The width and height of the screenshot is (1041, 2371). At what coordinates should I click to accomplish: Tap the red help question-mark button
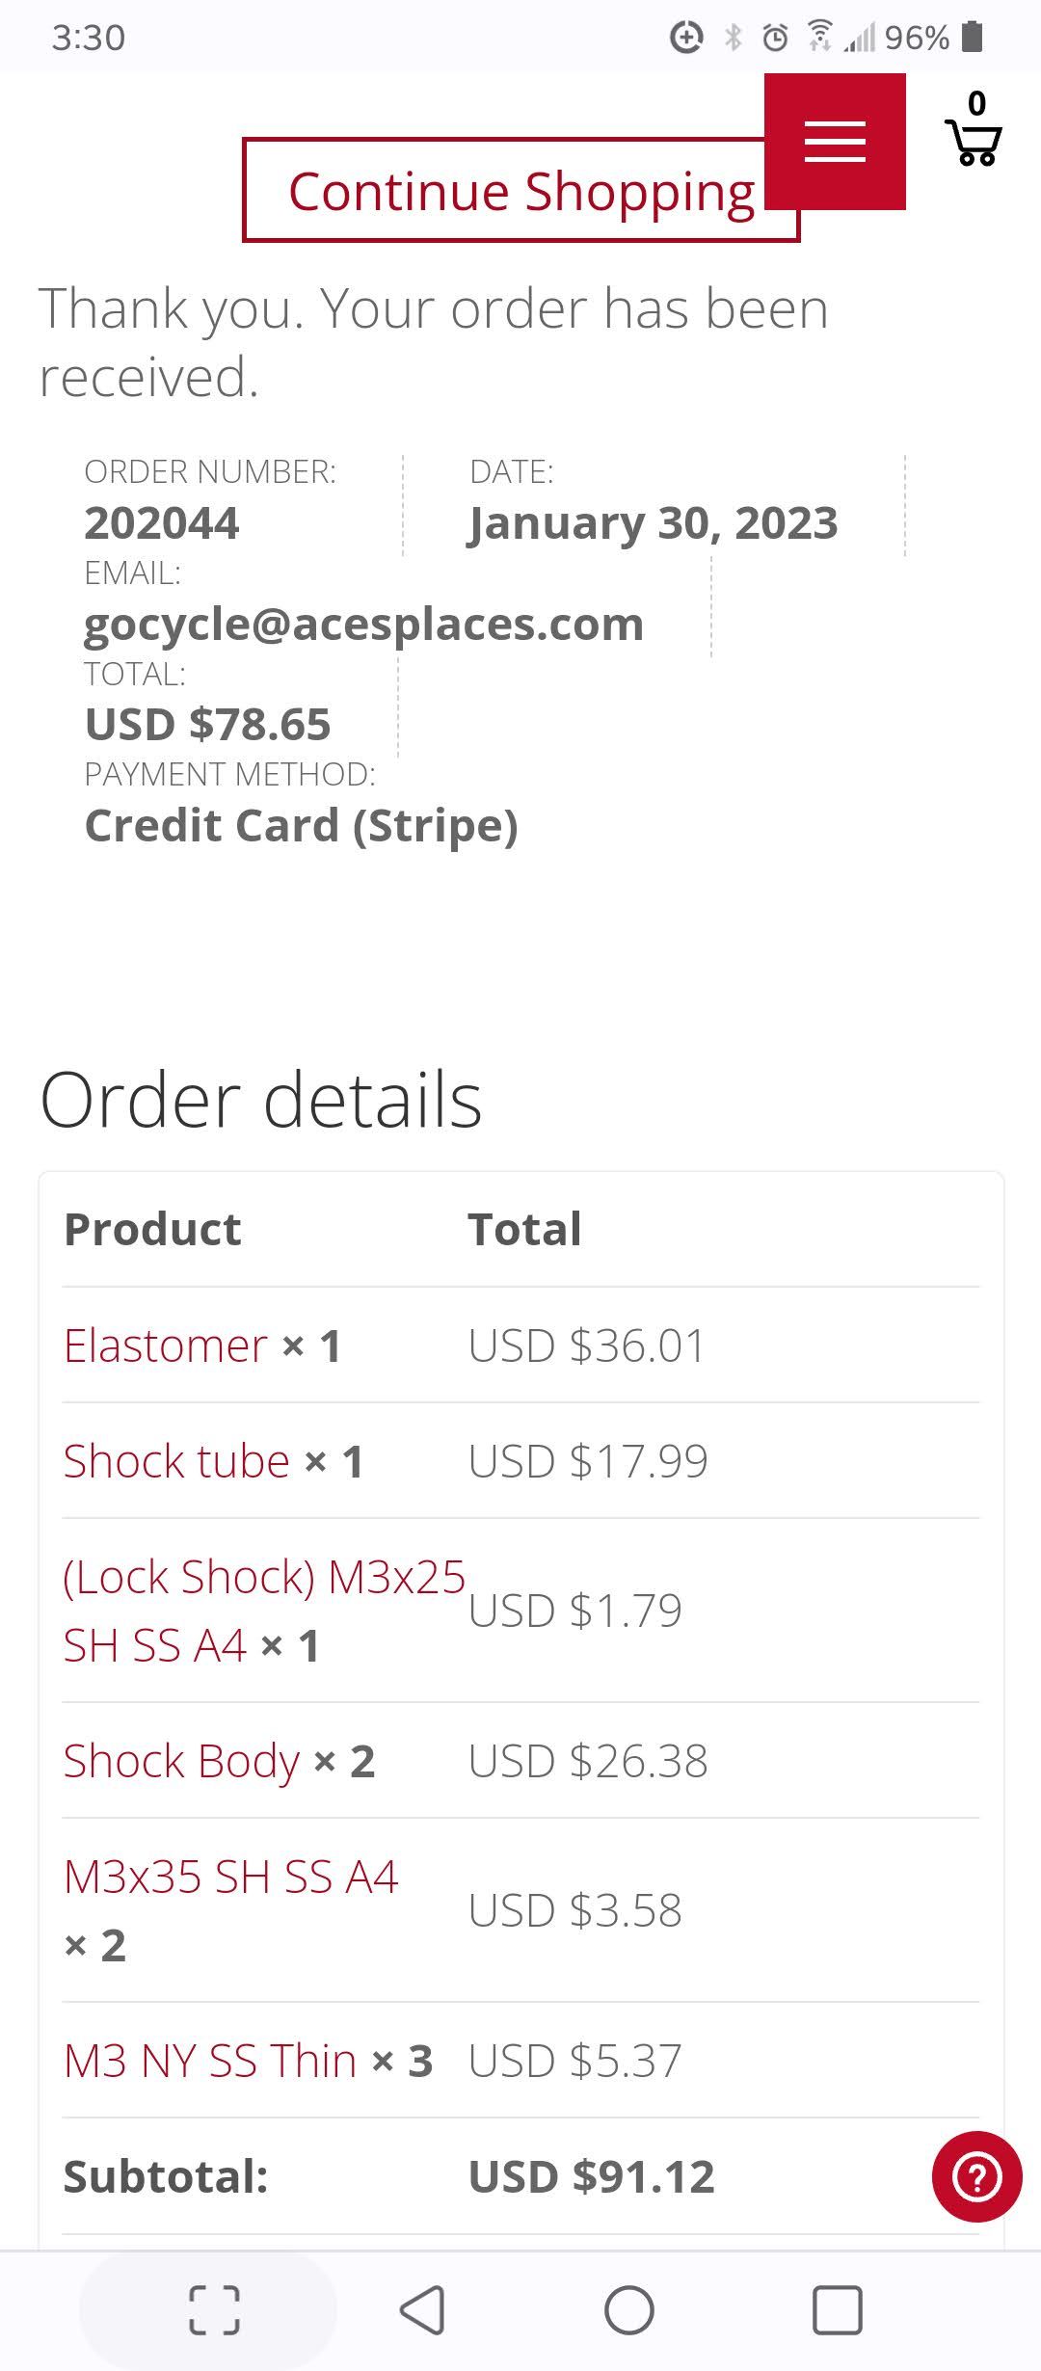[976, 2176]
